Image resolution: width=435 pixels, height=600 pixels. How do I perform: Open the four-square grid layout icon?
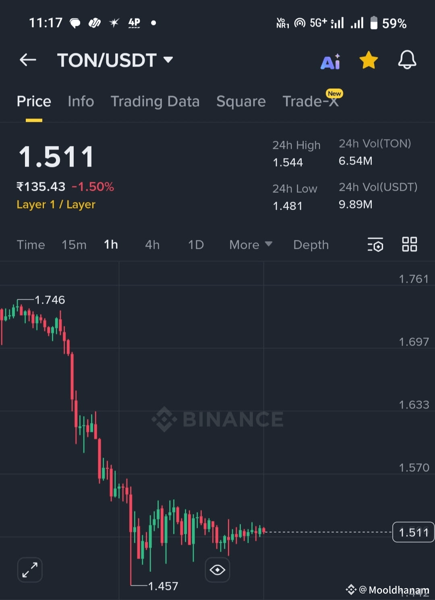(x=410, y=244)
